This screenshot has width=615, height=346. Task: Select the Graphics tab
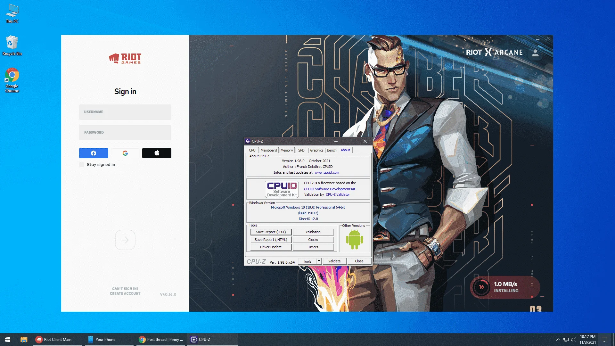(317, 150)
